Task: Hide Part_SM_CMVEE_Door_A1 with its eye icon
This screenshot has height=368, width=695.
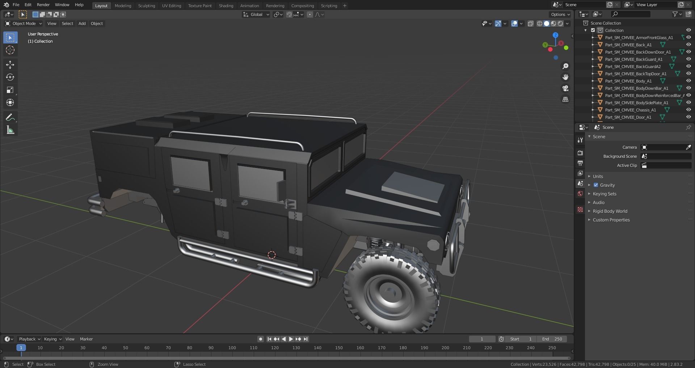Action: [x=688, y=117]
